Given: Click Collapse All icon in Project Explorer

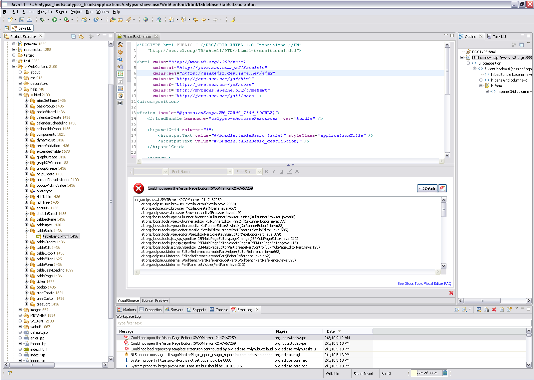Looking at the screenshot, I should coord(74,37).
